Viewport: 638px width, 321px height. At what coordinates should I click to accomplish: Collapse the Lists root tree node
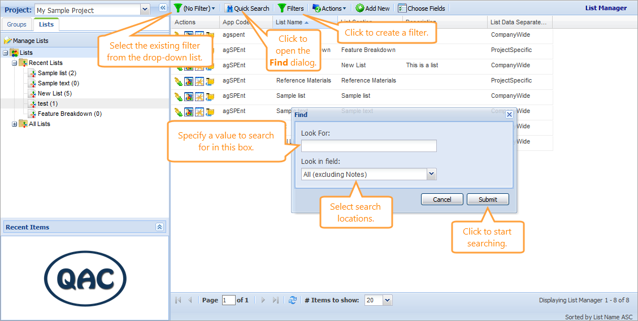point(5,53)
